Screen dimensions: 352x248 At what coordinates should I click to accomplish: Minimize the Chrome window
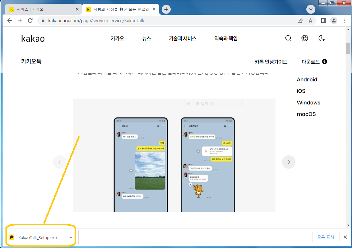[323, 3]
